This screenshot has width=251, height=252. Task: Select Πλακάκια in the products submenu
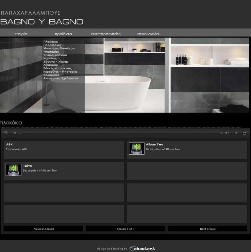pyautogui.click(x=51, y=42)
